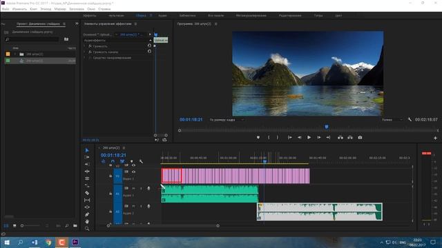Viewport: 442px width, 248px height.
Task: Reset the Громкость effect
Action: 149,46
